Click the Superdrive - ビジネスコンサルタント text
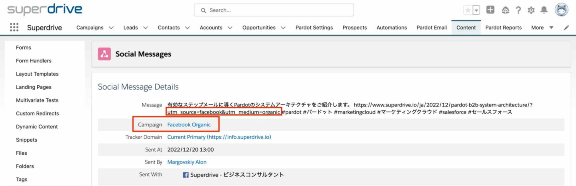576x186 pixels. (x=237, y=175)
